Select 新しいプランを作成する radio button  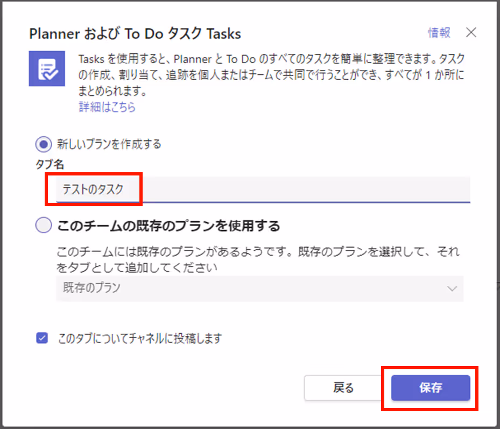tap(44, 144)
